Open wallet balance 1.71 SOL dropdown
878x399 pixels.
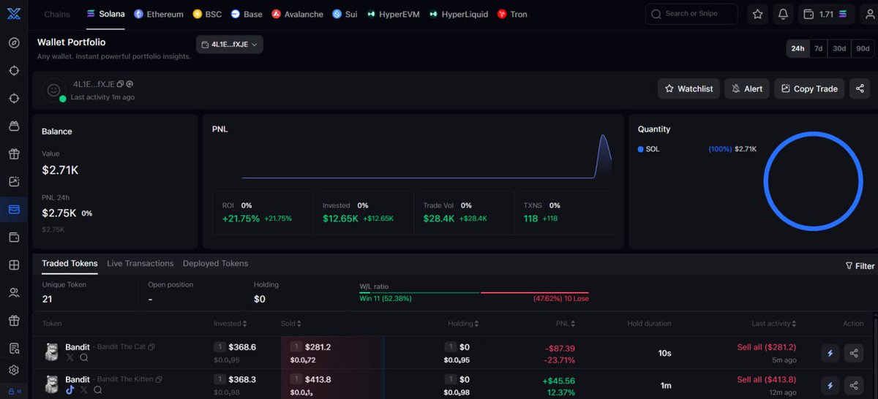[x=828, y=14]
